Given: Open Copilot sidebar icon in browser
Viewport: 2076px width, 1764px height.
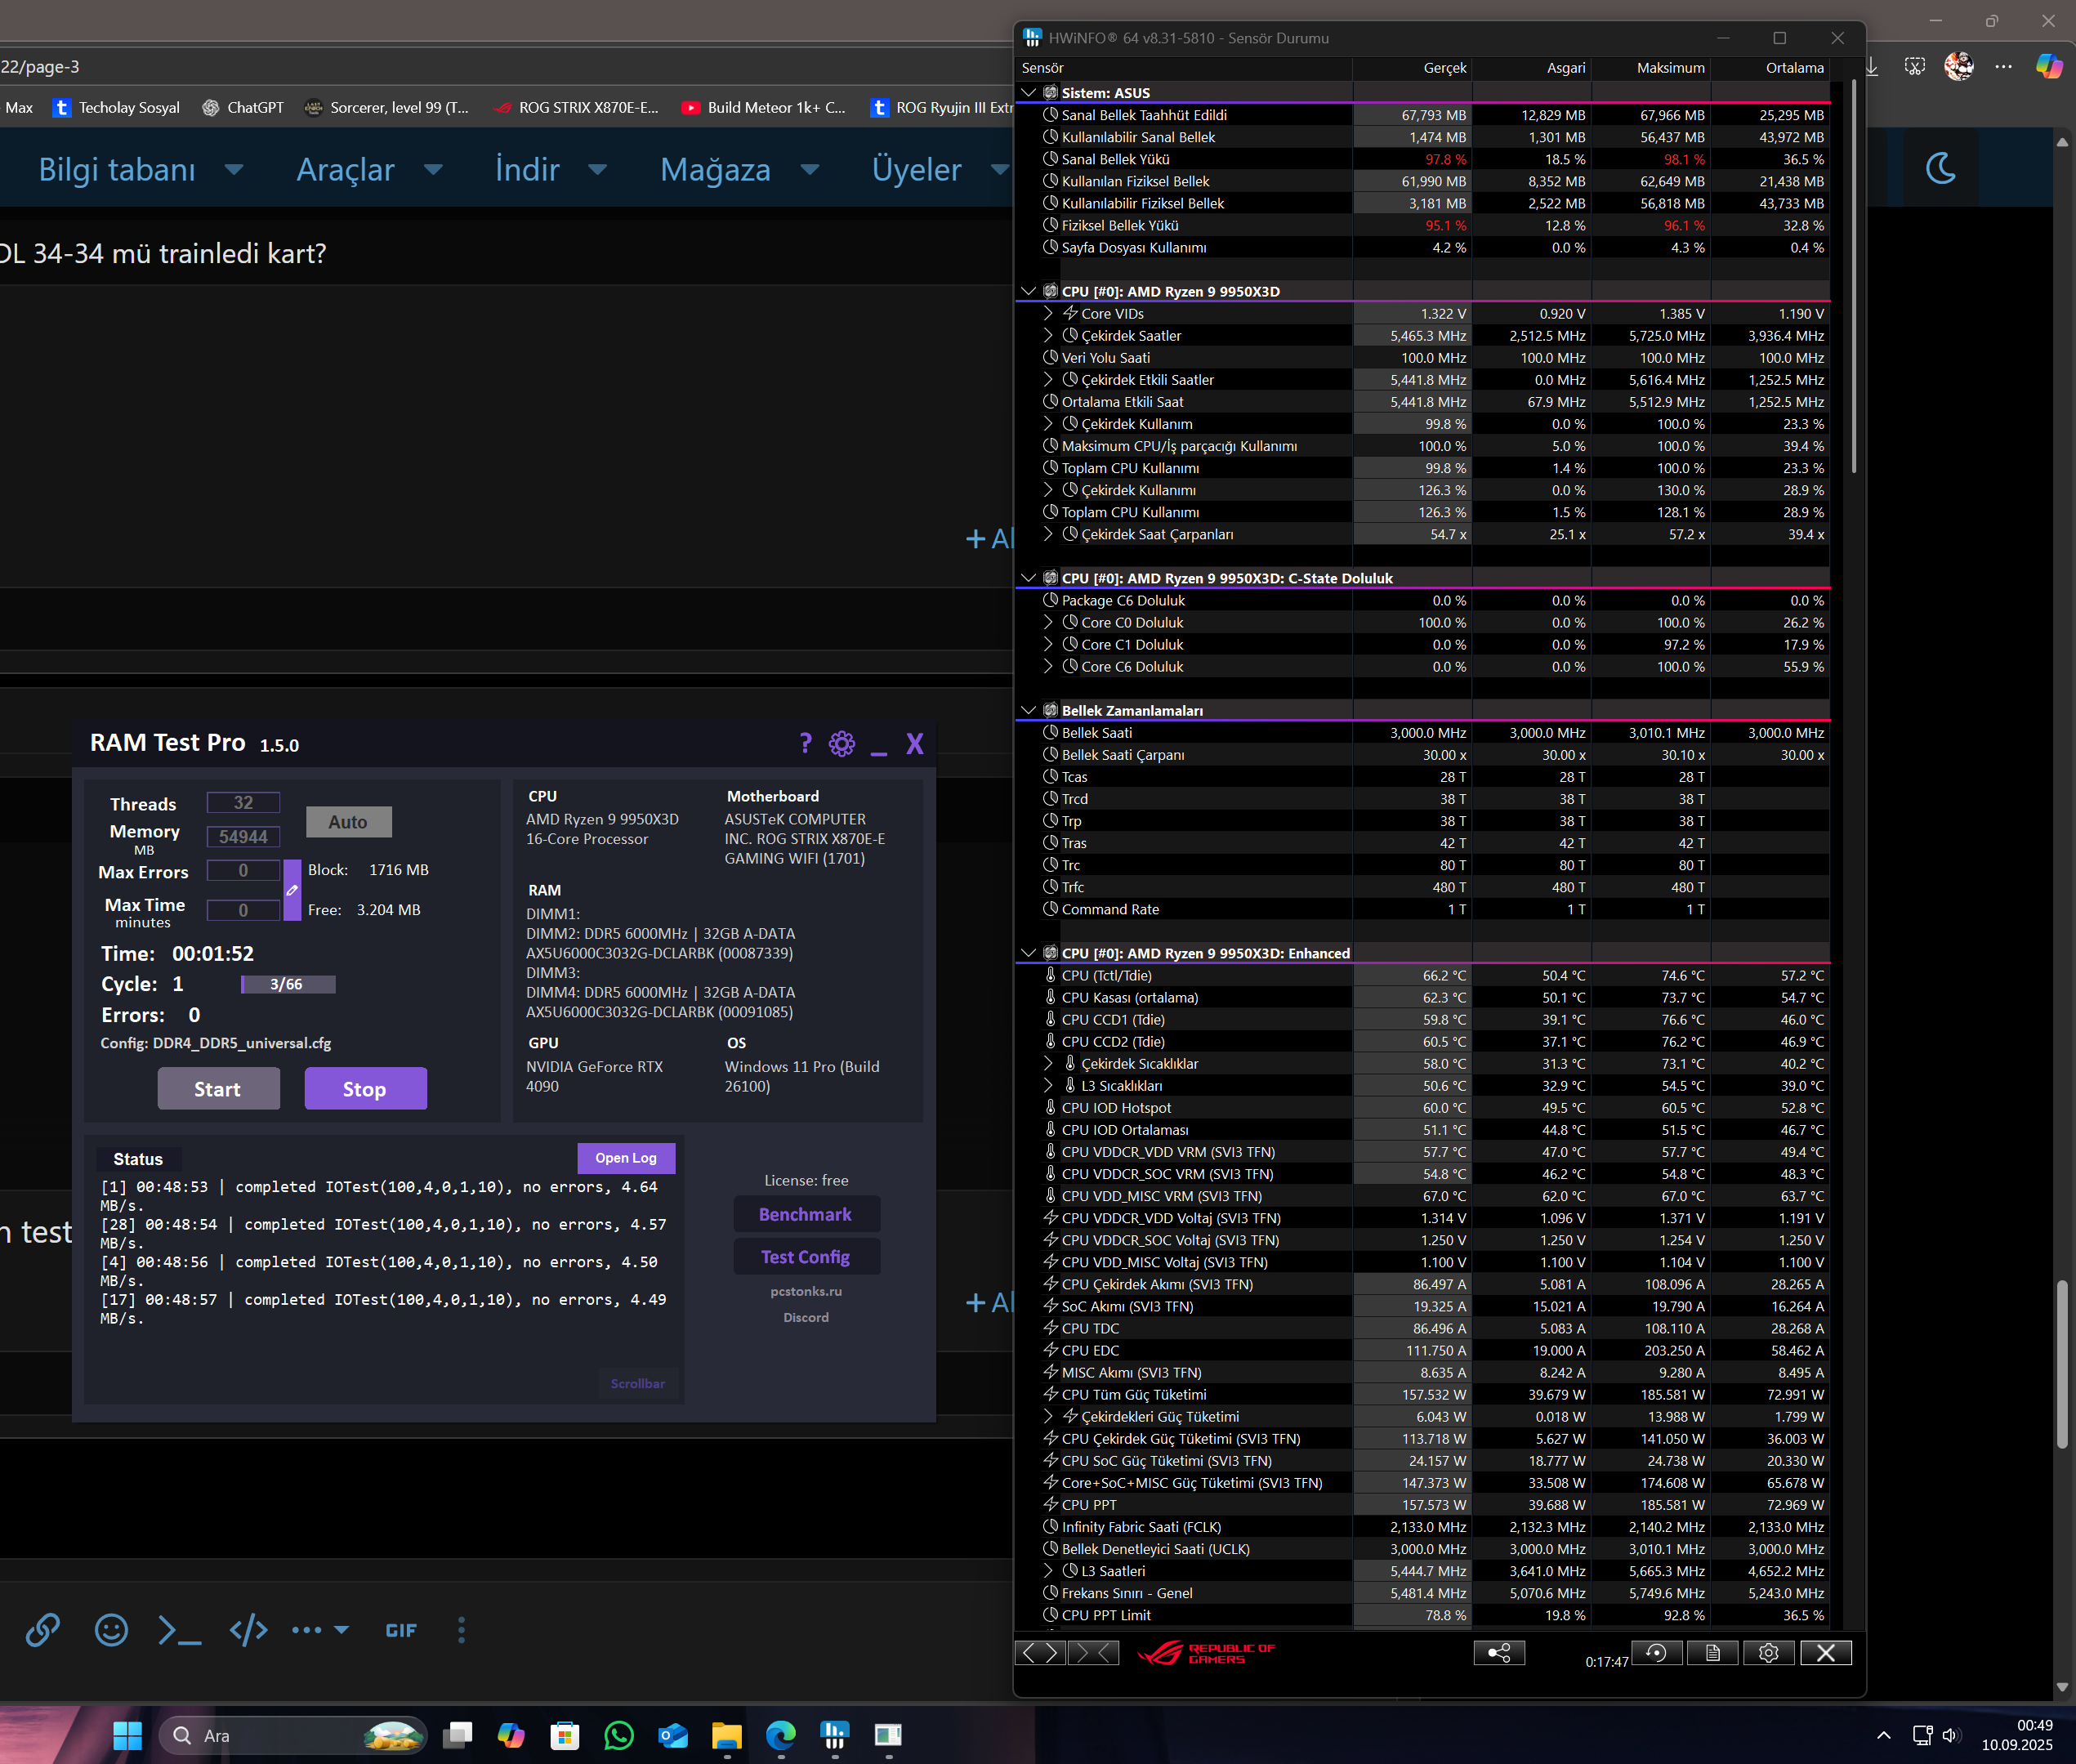Looking at the screenshot, I should pos(2049,67).
